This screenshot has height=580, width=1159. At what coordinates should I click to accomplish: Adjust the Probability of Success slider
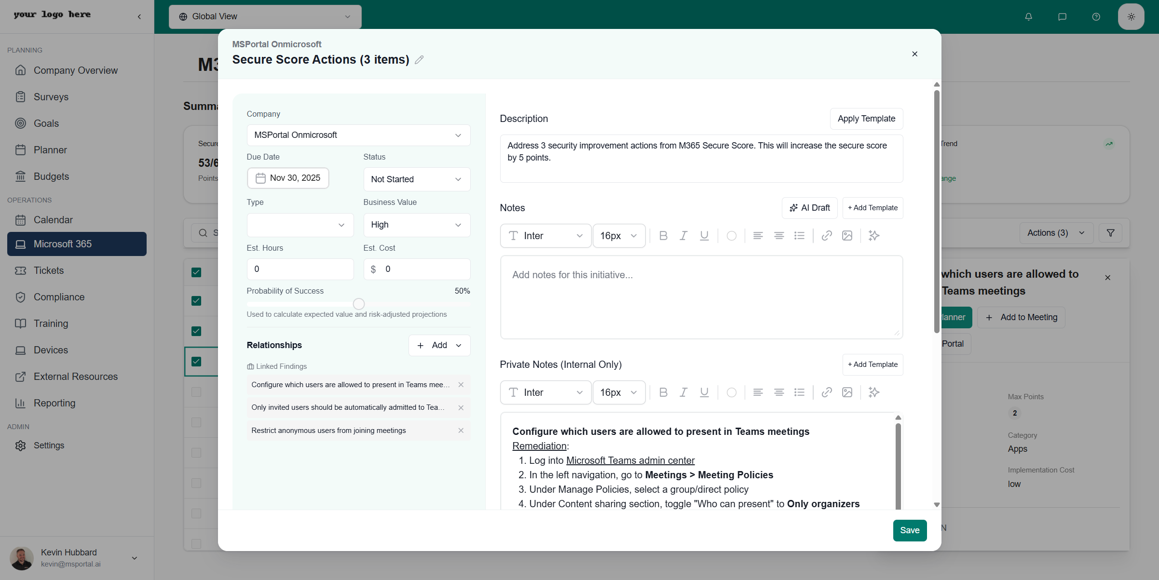358,304
